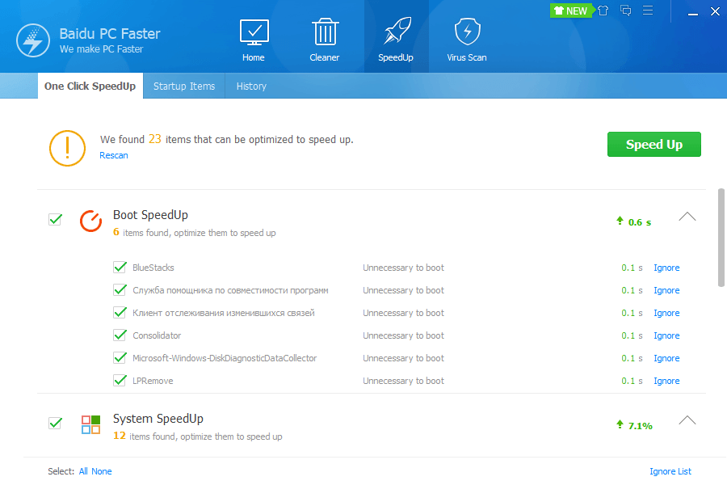
Task: Uncheck the System SpeedUp group checkbox
Action: point(55,423)
